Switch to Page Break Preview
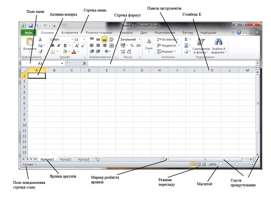 (x=204, y=164)
